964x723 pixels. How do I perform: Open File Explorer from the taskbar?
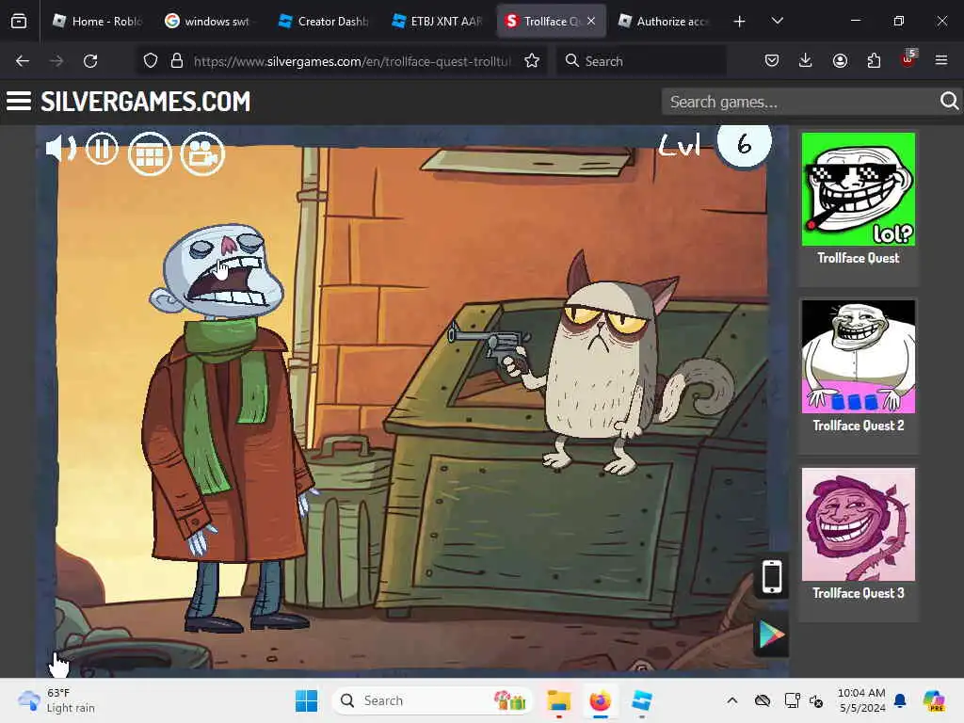pos(559,700)
